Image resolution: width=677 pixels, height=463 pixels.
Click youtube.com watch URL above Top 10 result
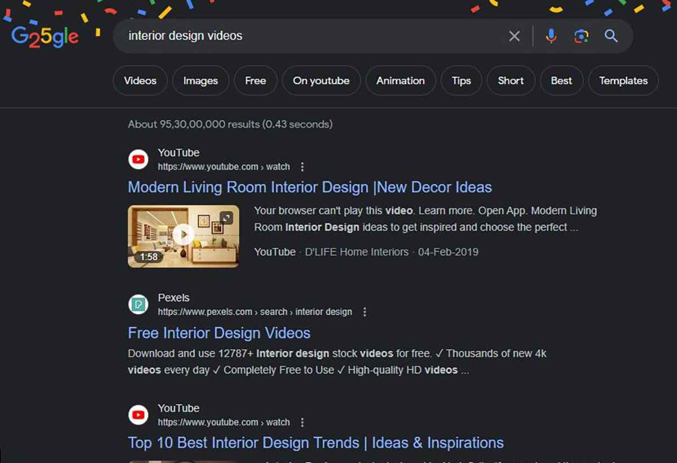pos(224,422)
